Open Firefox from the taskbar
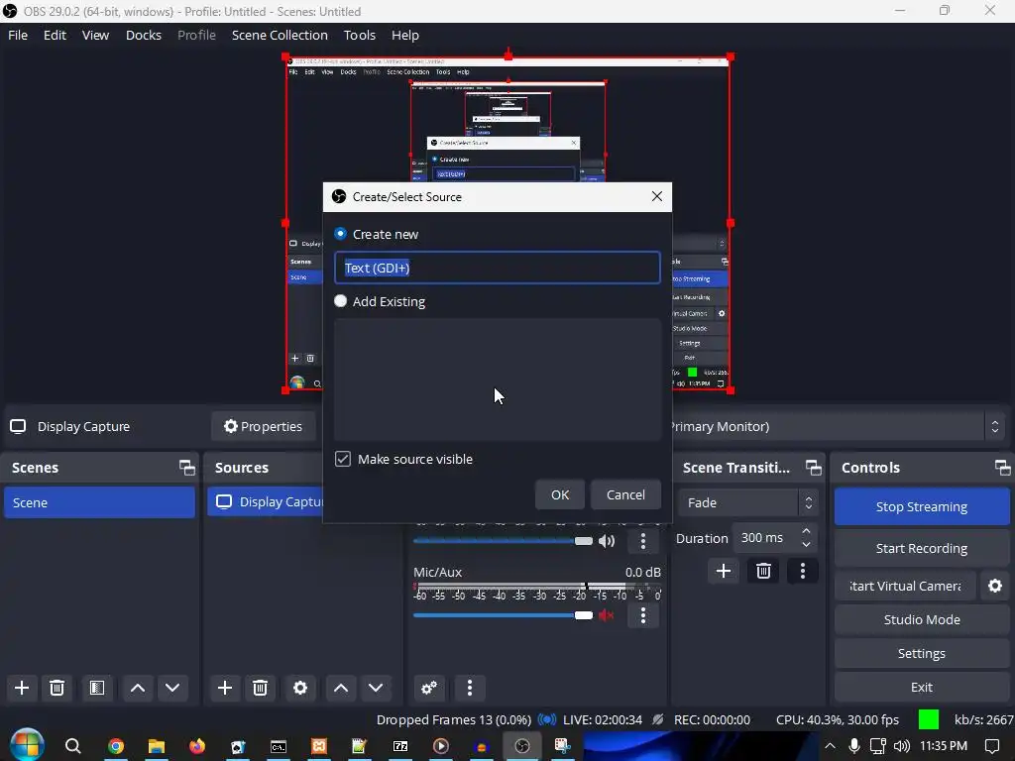 [x=197, y=746]
